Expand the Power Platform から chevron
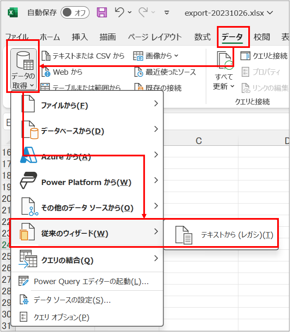This screenshot has height=332, width=290. tap(156, 180)
